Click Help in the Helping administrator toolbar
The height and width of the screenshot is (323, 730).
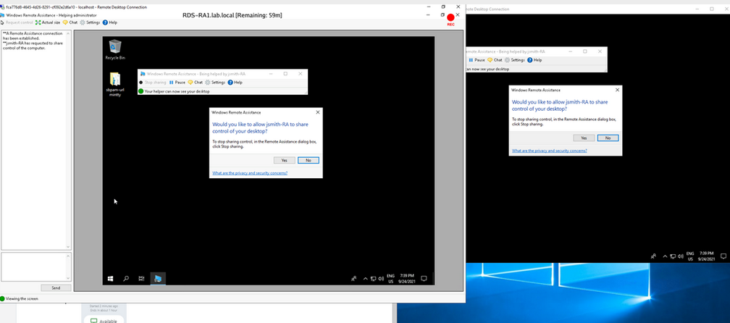click(110, 22)
